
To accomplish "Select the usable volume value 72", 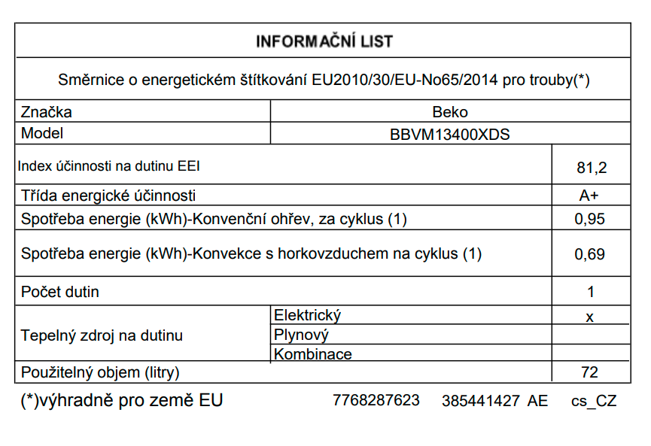I will [x=590, y=372].
